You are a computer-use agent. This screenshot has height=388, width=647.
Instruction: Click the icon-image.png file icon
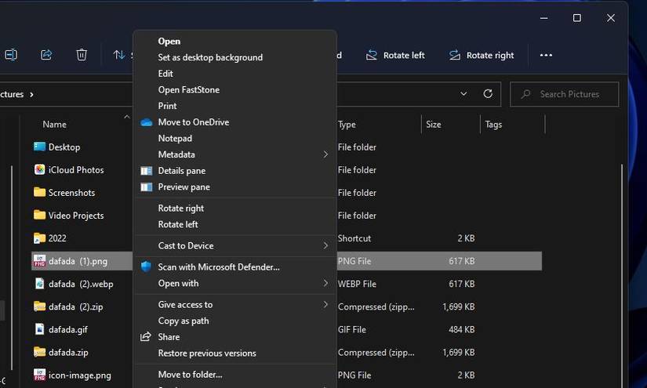tap(40, 375)
